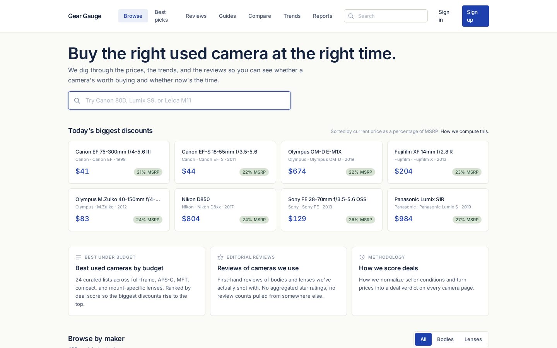The height and width of the screenshot is (348, 557).
Task: Open the Compare nav item
Action: [260, 16]
